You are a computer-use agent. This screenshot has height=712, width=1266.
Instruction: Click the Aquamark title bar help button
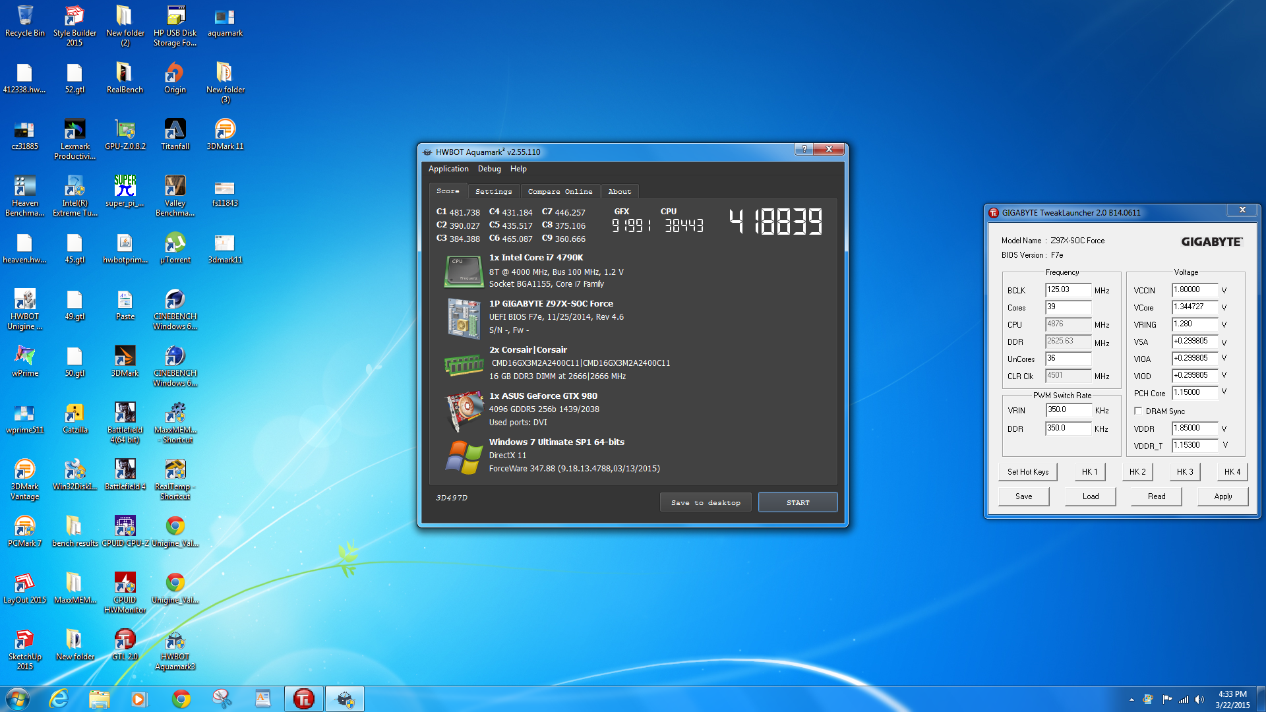click(x=804, y=149)
